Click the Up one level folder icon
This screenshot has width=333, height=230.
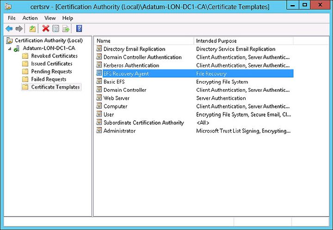click(32, 29)
